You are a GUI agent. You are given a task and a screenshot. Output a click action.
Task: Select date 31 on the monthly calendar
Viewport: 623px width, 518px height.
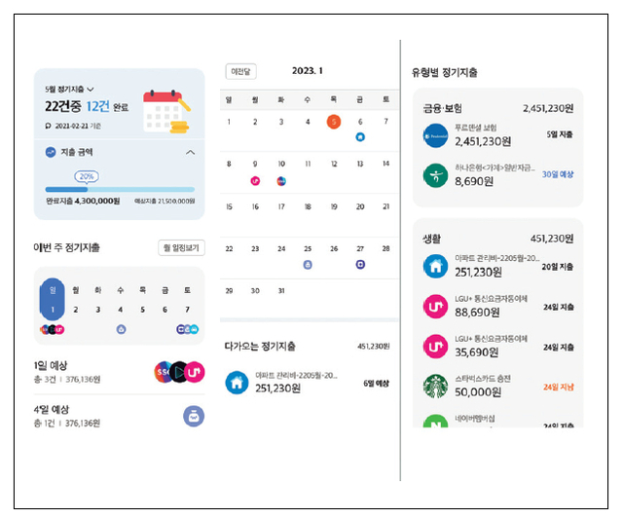click(x=281, y=291)
